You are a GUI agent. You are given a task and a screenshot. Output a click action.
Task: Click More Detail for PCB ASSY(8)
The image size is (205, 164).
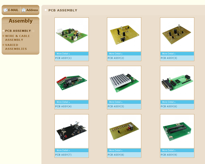tap(116, 150)
